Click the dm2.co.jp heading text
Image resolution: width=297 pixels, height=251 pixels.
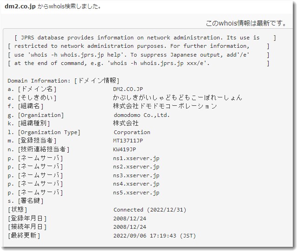tap(20, 6)
